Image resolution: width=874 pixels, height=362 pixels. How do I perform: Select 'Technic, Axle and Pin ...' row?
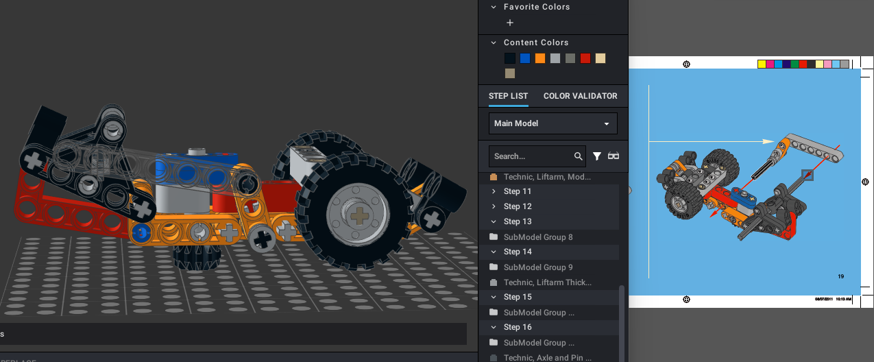pyautogui.click(x=548, y=357)
